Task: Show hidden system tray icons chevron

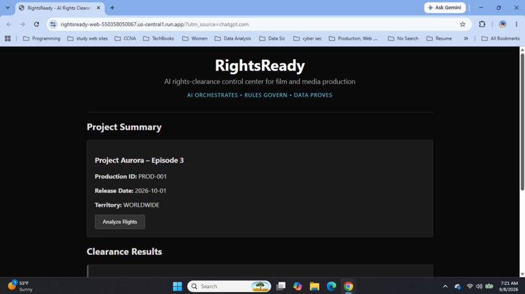Action: 445,286
